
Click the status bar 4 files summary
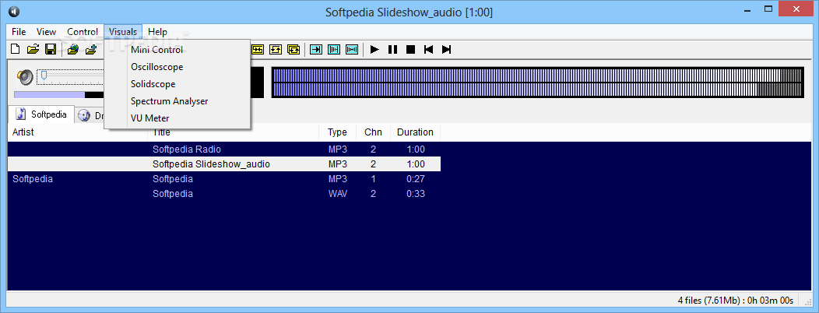(x=736, y=301)
